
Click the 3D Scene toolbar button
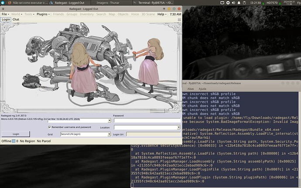tap(148, 14)
